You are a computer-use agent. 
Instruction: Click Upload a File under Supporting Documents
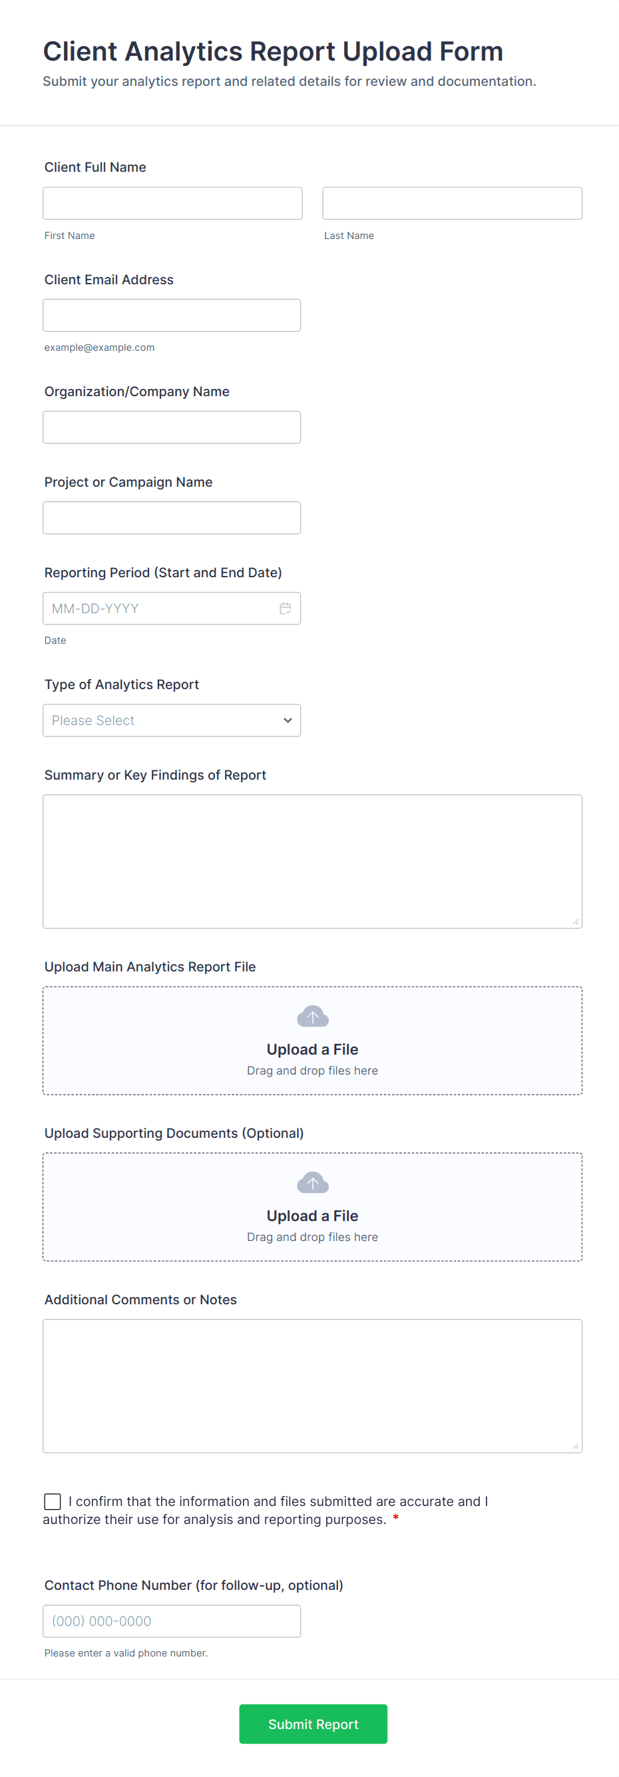[x=312, y=1216]
